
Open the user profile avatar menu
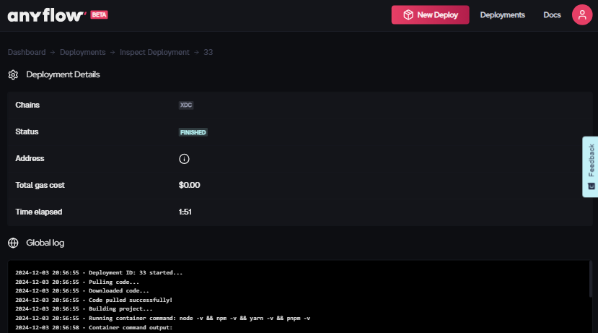[582, 15]
